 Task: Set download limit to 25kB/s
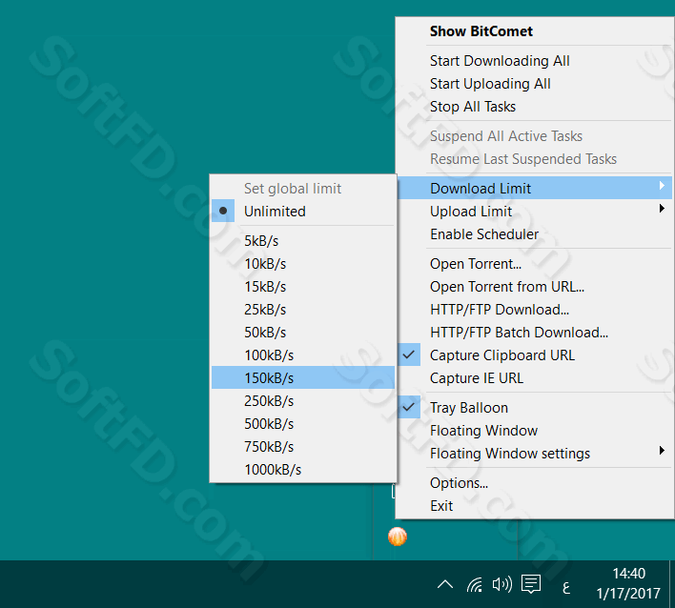click(x=303, y=310)
